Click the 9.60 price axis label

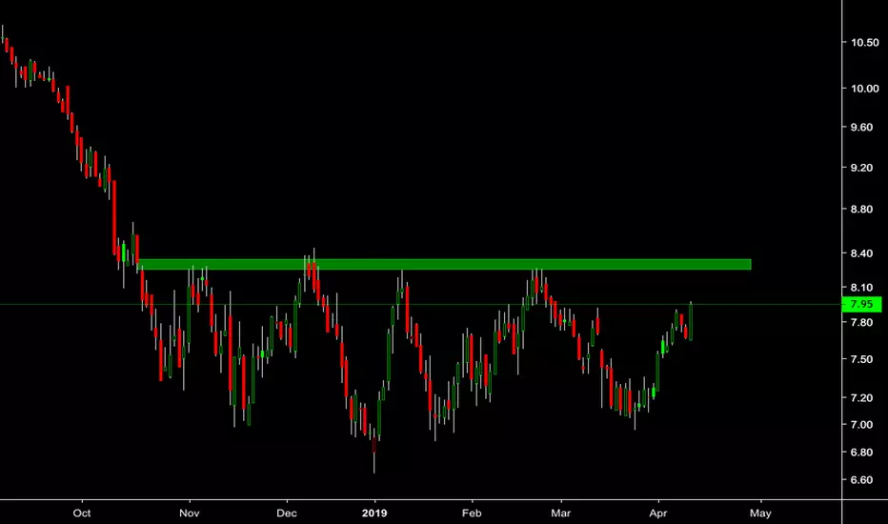point(861,128)
